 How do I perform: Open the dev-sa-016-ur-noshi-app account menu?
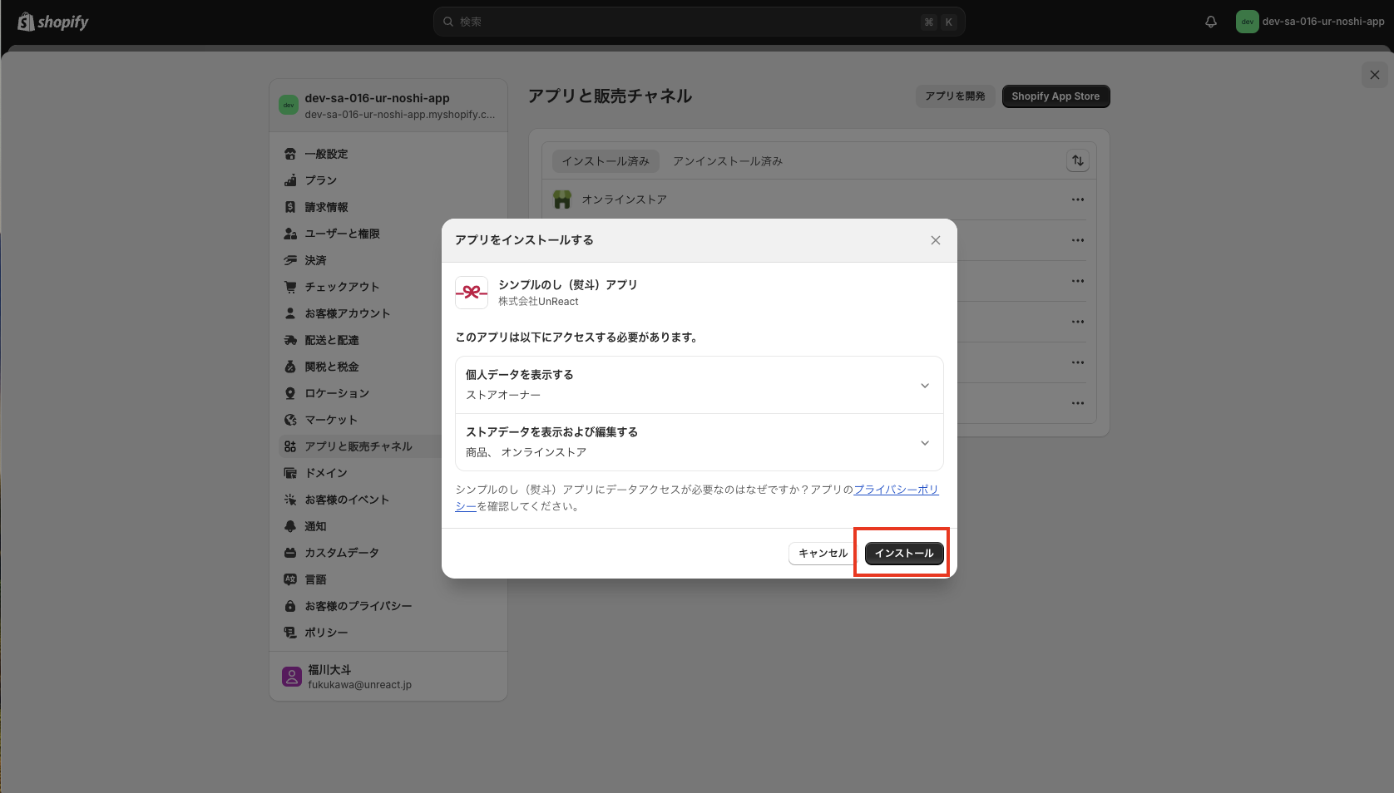(1311, 22)
